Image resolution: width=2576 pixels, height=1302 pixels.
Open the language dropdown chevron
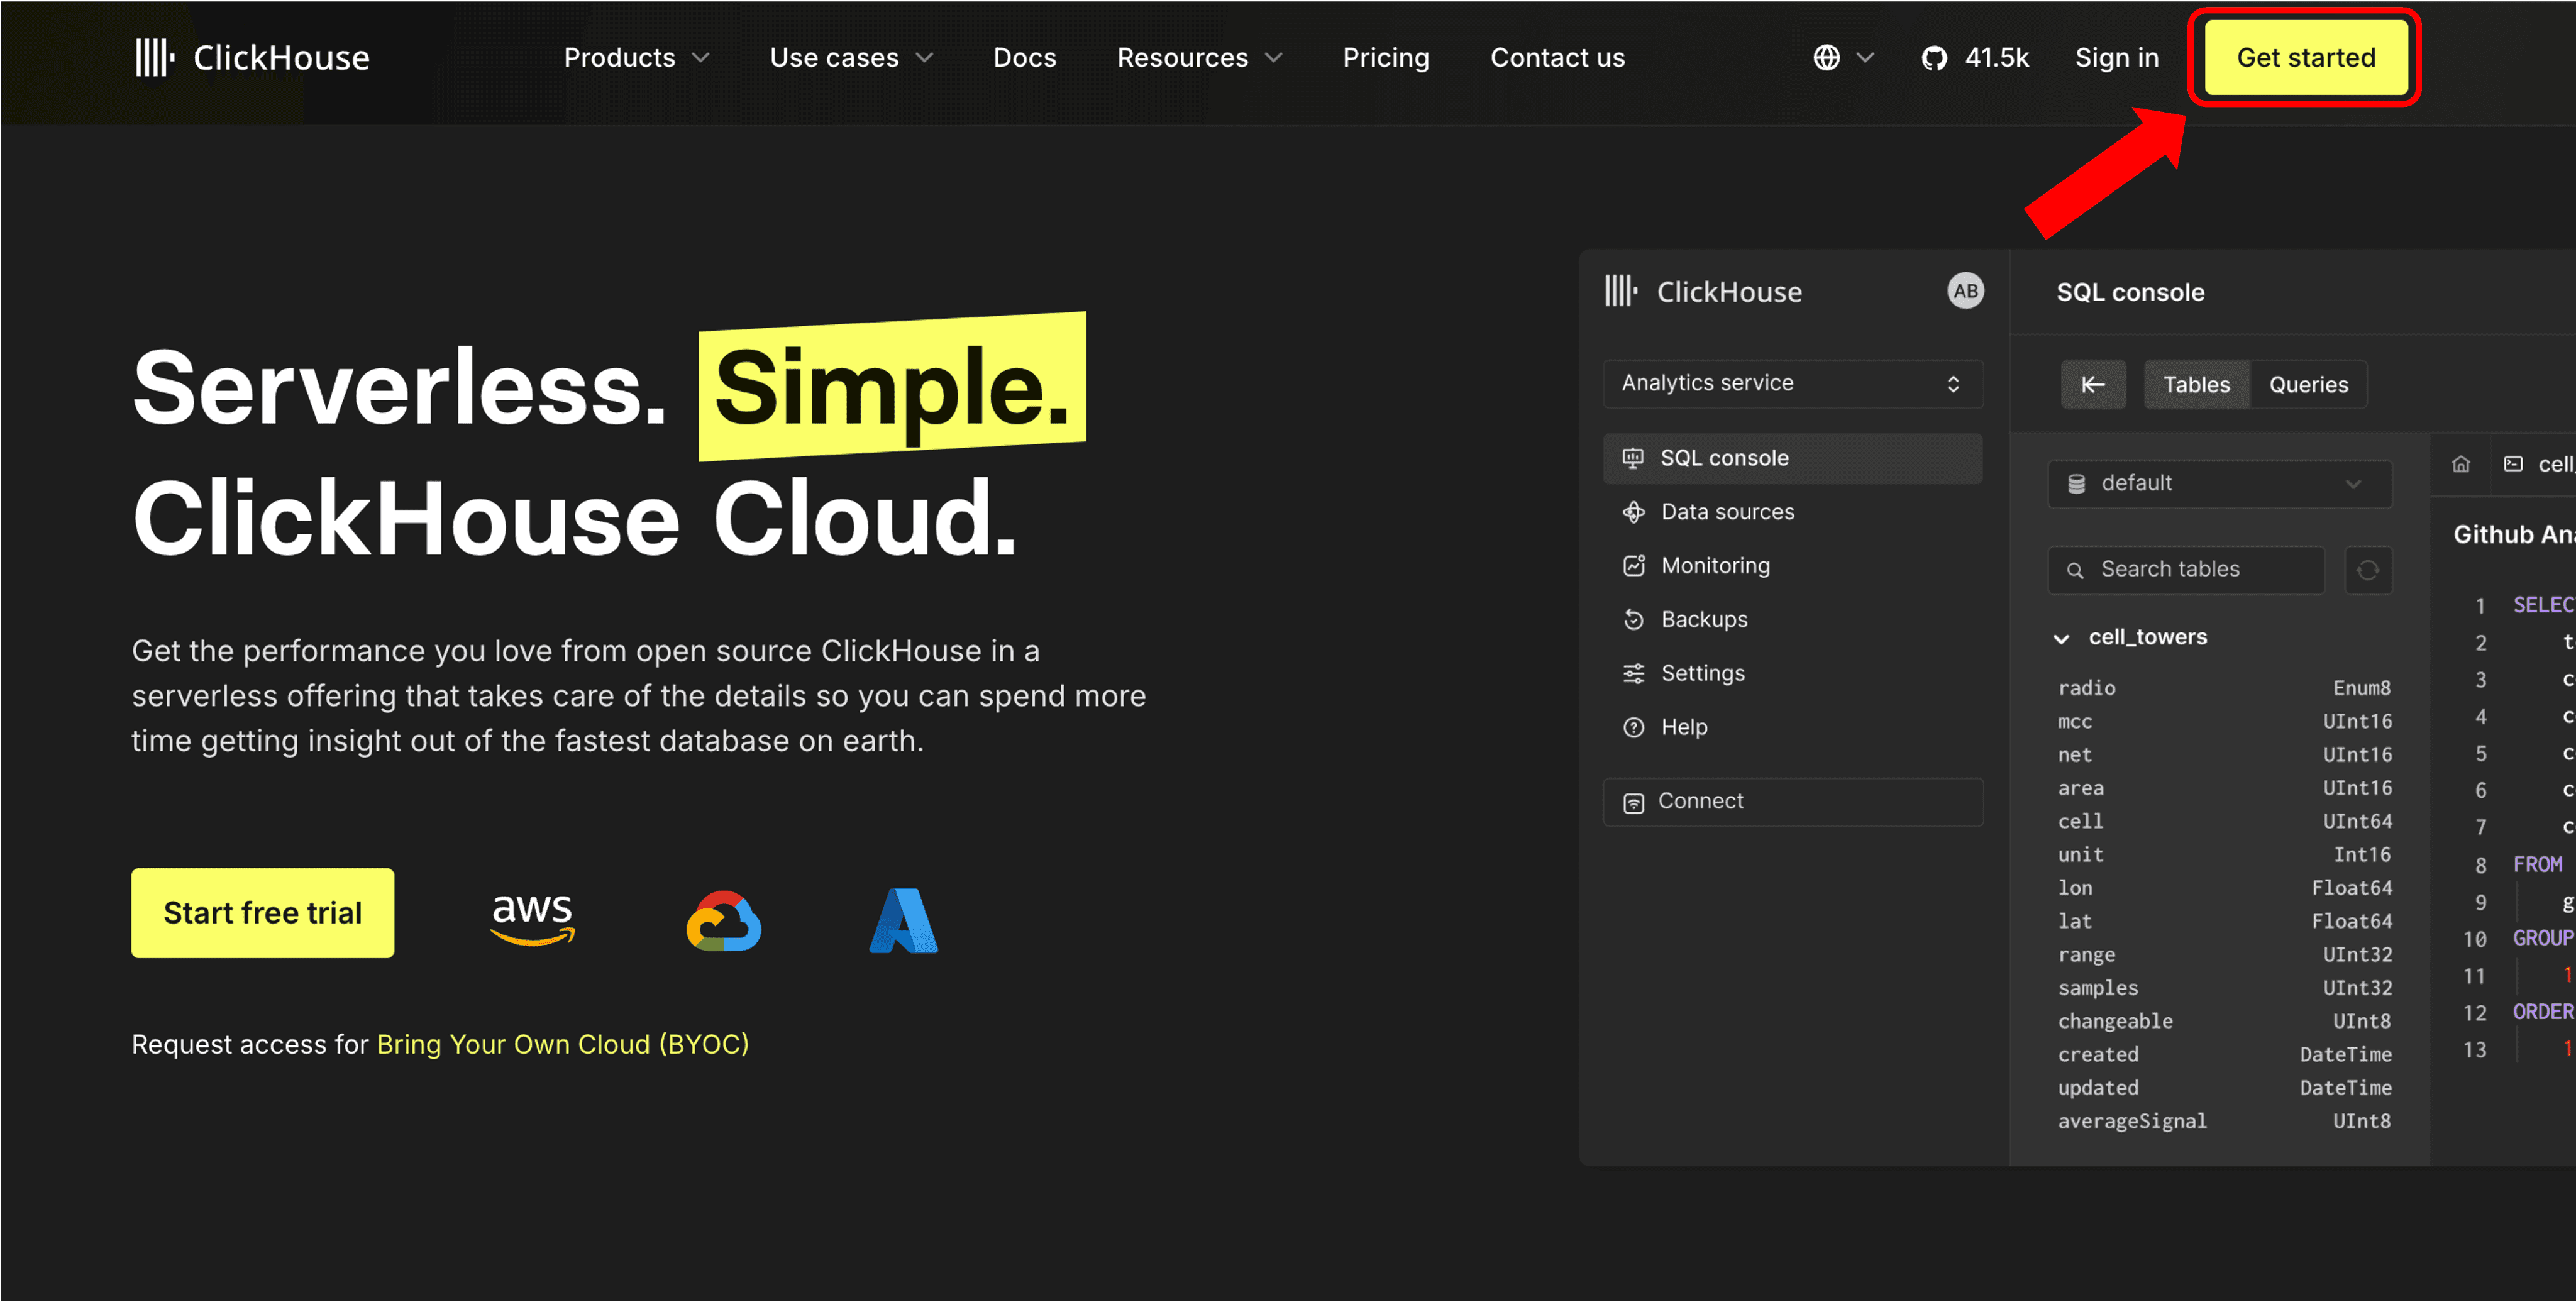1865,58
